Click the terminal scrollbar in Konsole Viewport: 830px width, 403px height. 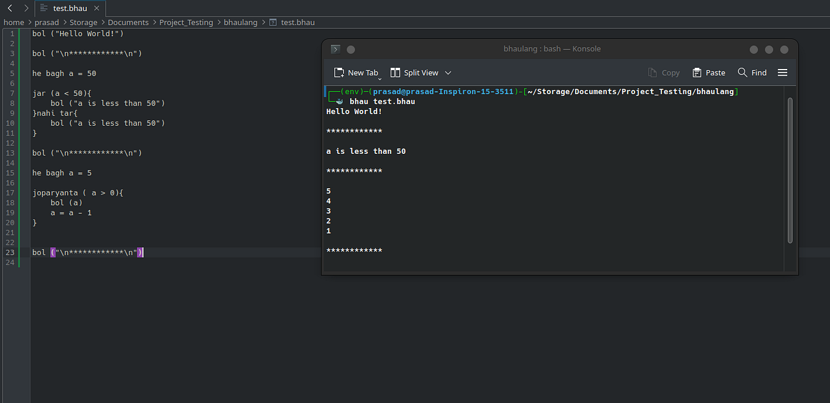(790, 165)
